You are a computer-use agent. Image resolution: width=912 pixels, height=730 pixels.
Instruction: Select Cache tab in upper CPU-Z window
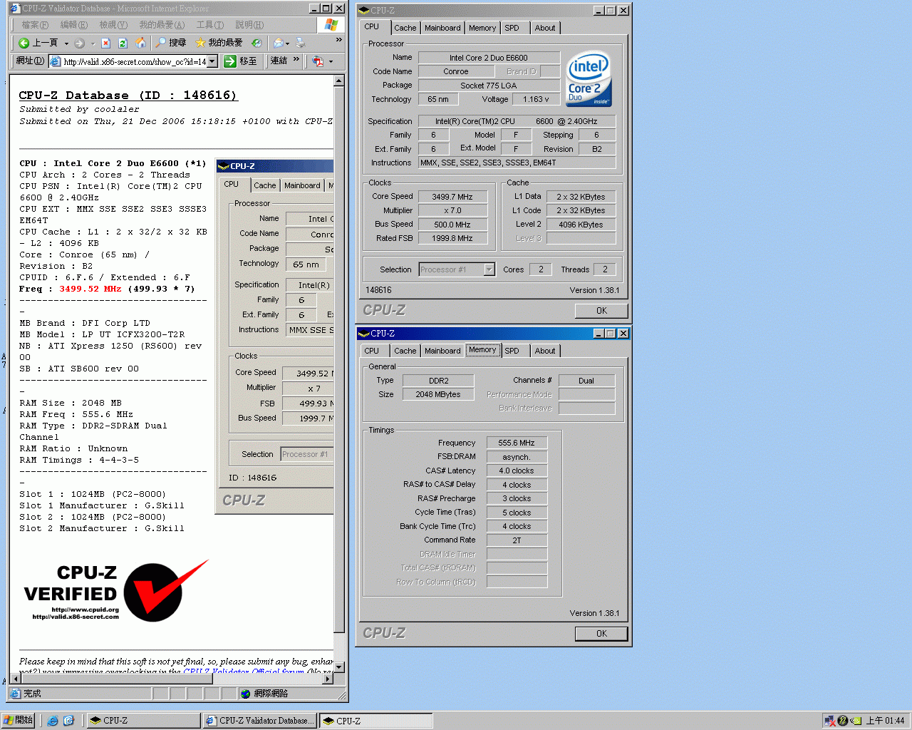click(x=405, y=28)
